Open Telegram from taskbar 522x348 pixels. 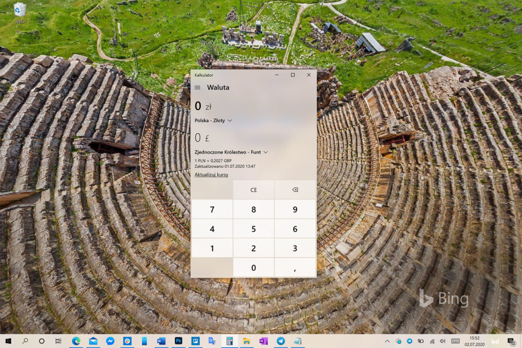pyautogui.click(x=281, y=341)
